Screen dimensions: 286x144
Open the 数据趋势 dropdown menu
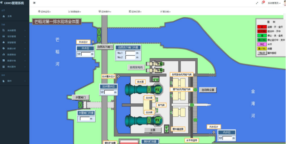click(75, 12)
